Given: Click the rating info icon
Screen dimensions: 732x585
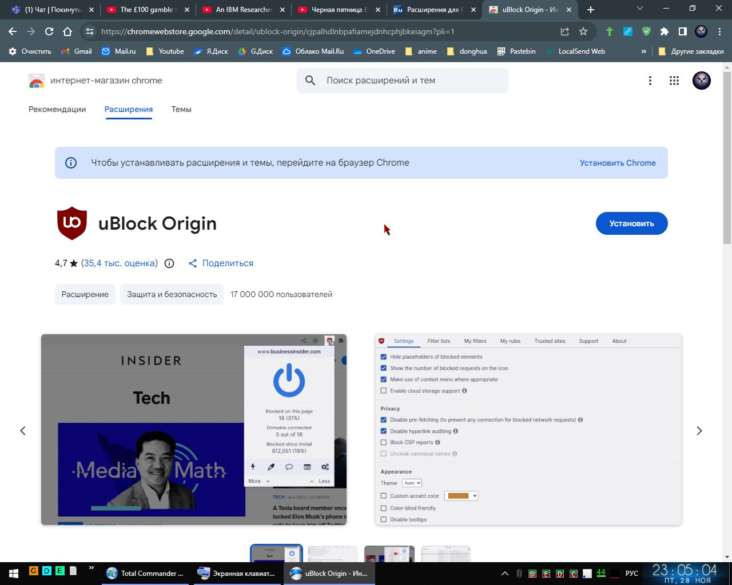Looking at the screenshot, I should pos(169,263).
